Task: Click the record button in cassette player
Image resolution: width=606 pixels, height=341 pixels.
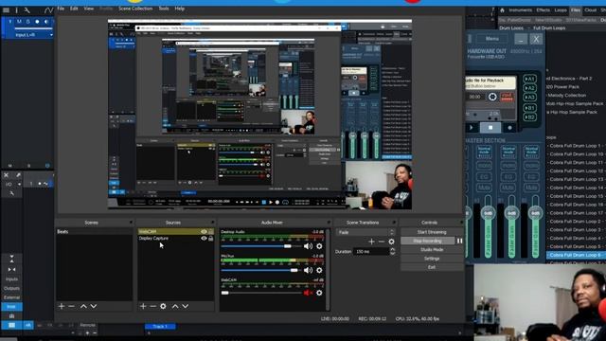Action: point(509,128)
